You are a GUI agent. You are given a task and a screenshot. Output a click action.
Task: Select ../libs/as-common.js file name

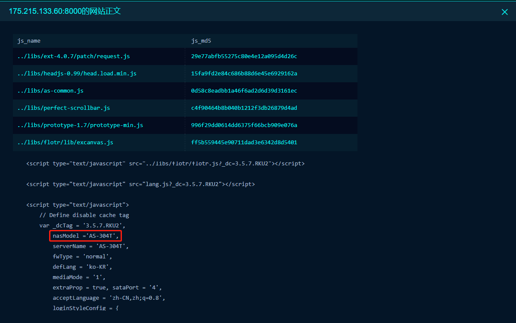click(50, 91)
